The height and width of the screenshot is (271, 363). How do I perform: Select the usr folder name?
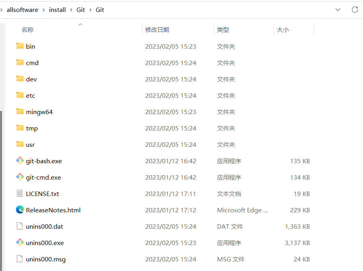coord(30,145)
